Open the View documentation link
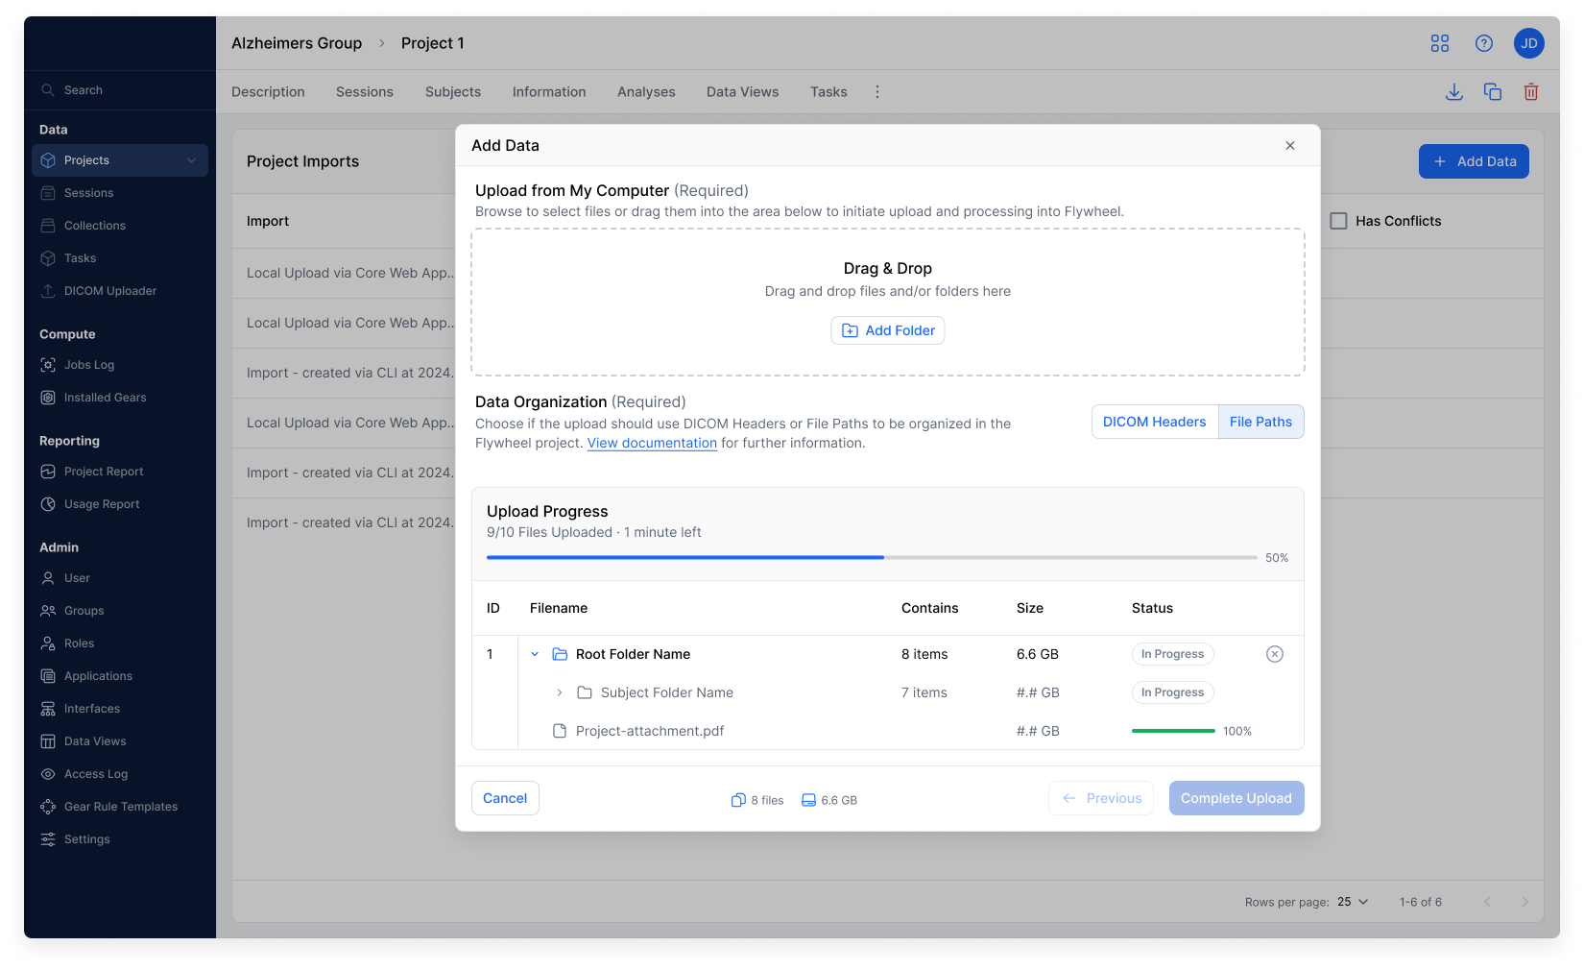The height and width of the screenshot is (970, 1584). coord(652,443)
